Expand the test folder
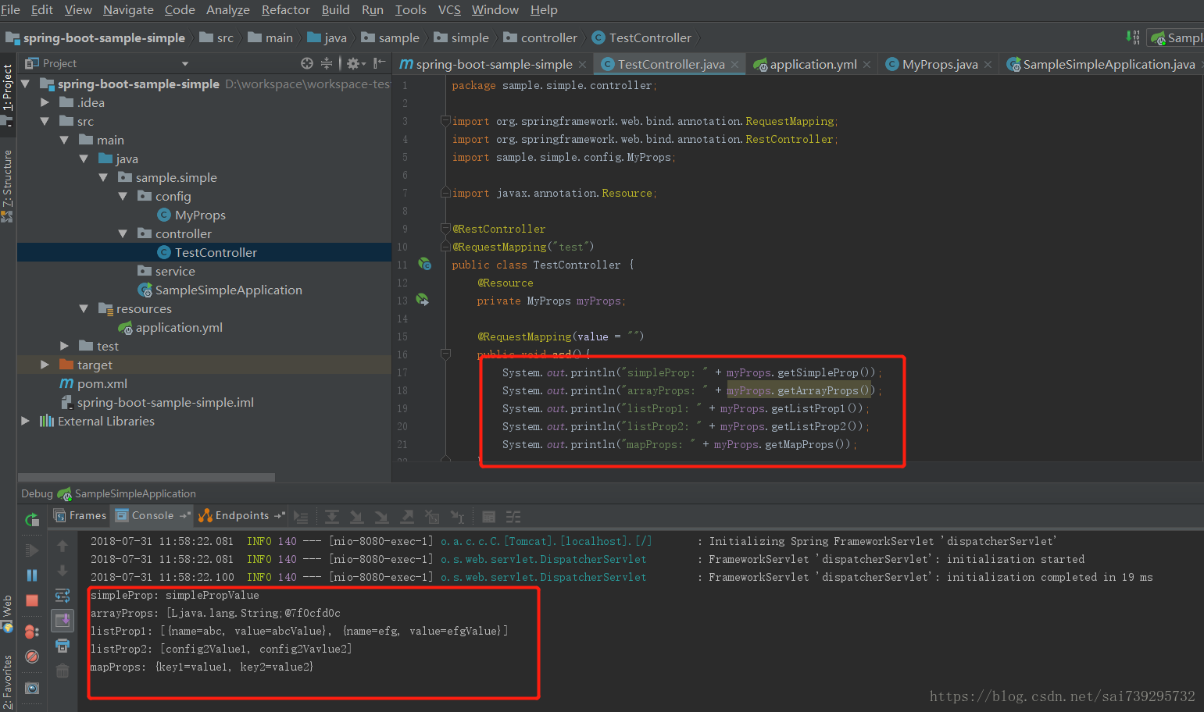 click(64, 346)
